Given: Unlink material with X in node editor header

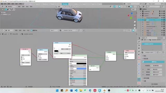Looking at the screenshot, I should point(81,30).
